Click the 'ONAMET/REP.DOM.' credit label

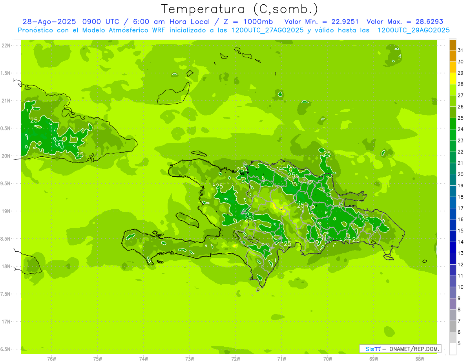tap(413, 349)
